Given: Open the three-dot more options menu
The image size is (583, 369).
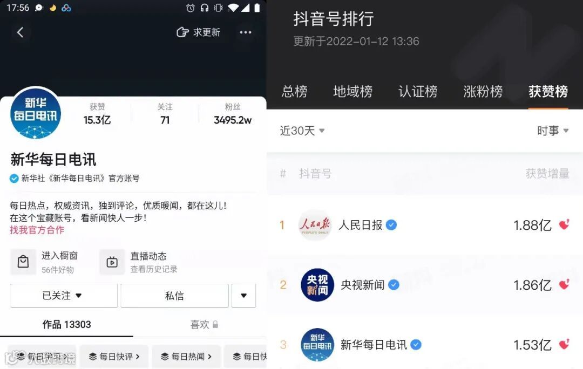Looking at the screenshot, I should (x=246, y=32).
